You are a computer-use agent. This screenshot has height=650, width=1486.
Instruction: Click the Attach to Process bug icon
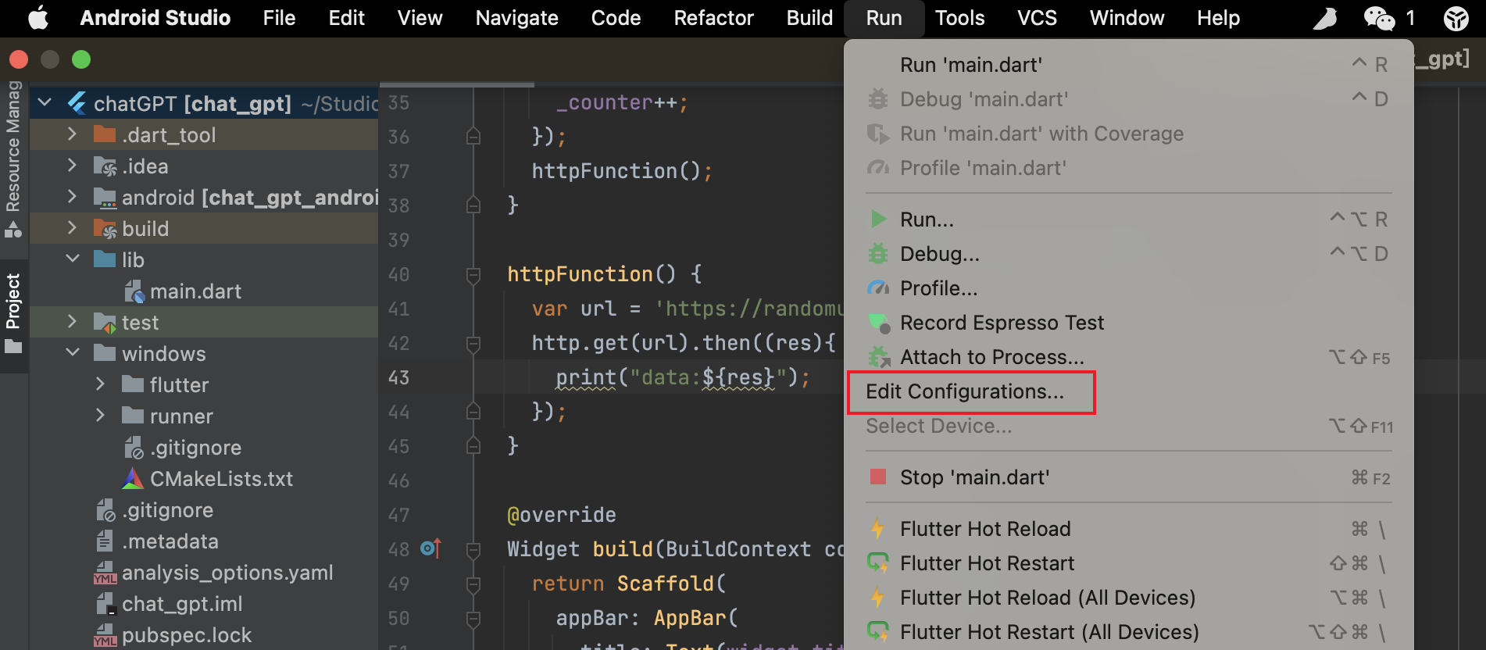pos(879,356)
